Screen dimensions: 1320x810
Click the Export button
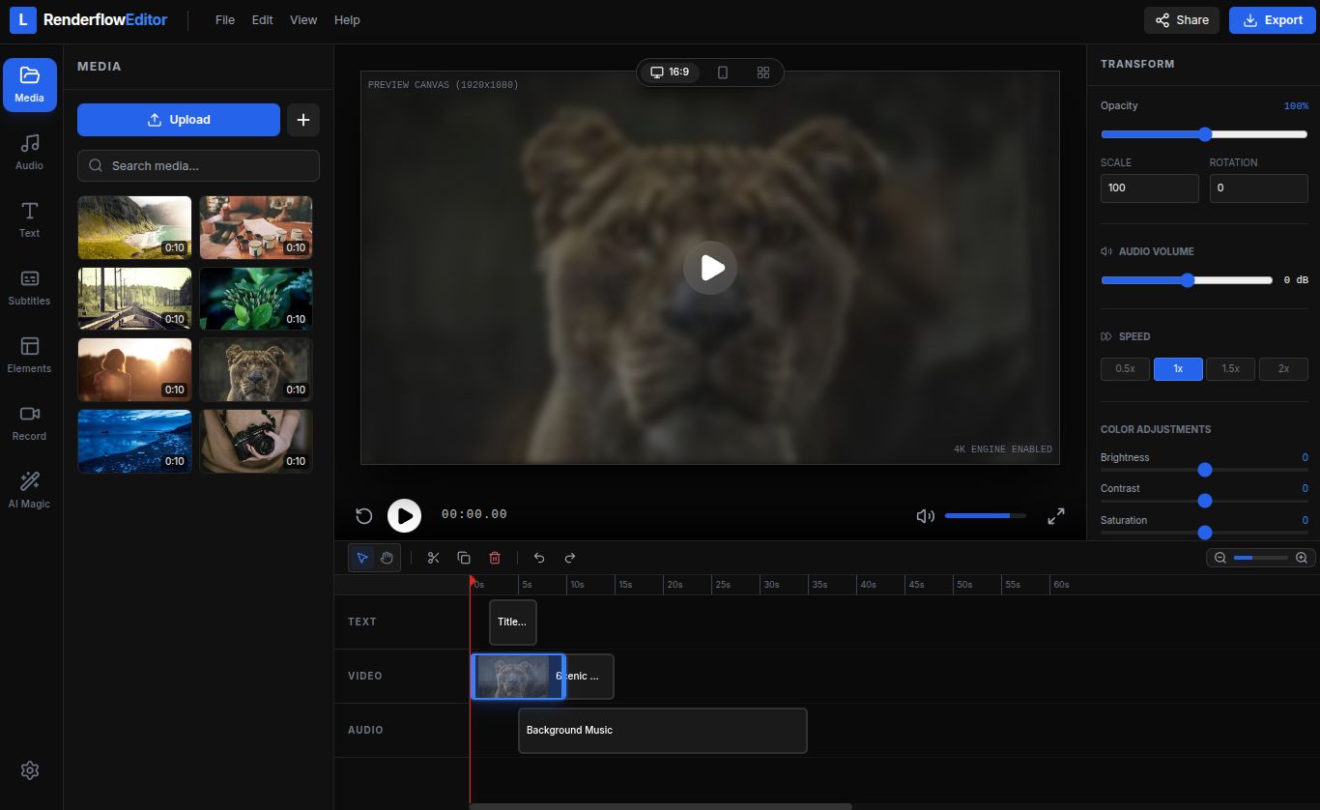1272,19
